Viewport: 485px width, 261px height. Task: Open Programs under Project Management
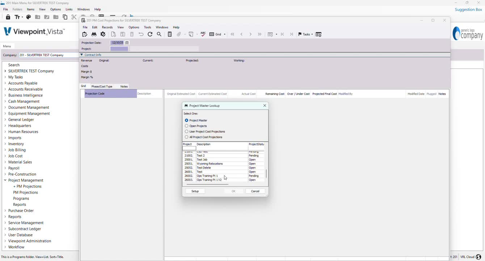(x=21, y=199)
